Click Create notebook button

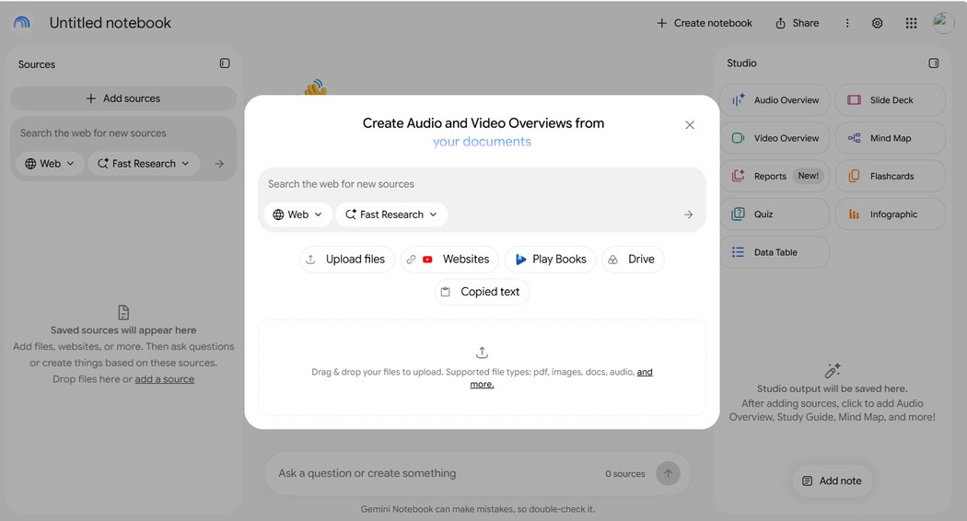[705, 23]
